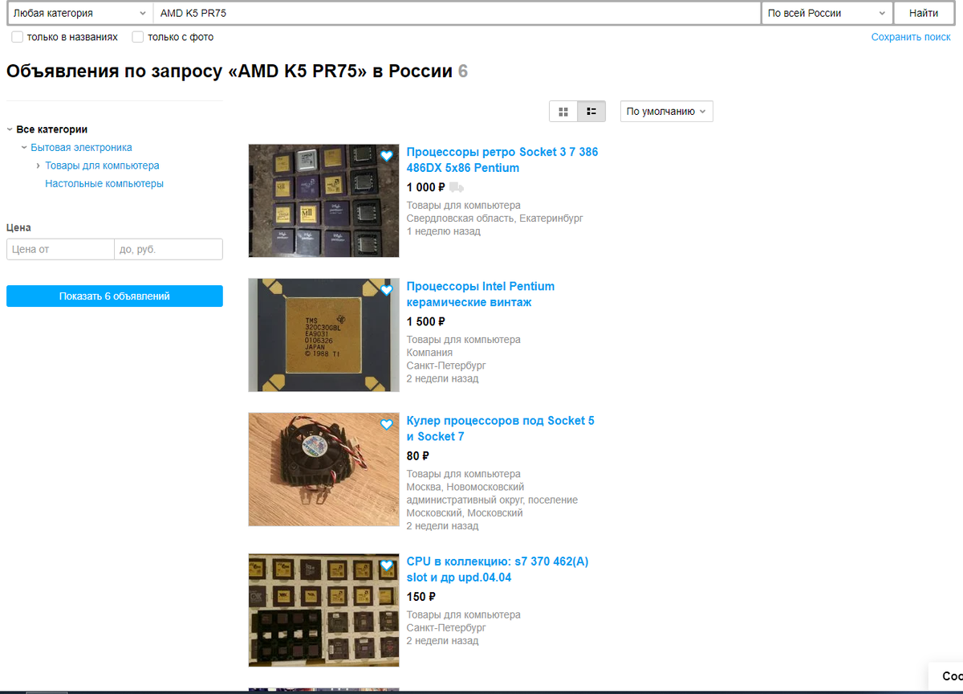Viewport: 963px width, 694px height.
Task: Click 'Сохранить поиск' link
Action: coord(911,37)
